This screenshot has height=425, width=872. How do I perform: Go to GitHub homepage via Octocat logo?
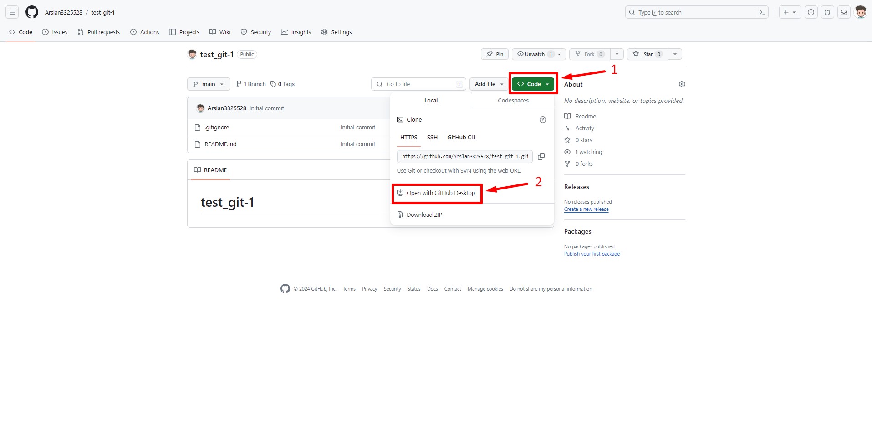coord(32,12)
